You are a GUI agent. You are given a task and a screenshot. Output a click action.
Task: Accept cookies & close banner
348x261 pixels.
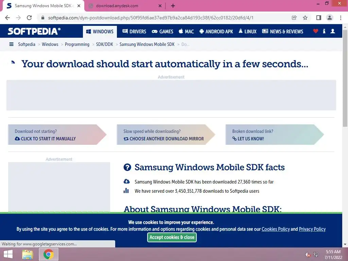(172, 238)
